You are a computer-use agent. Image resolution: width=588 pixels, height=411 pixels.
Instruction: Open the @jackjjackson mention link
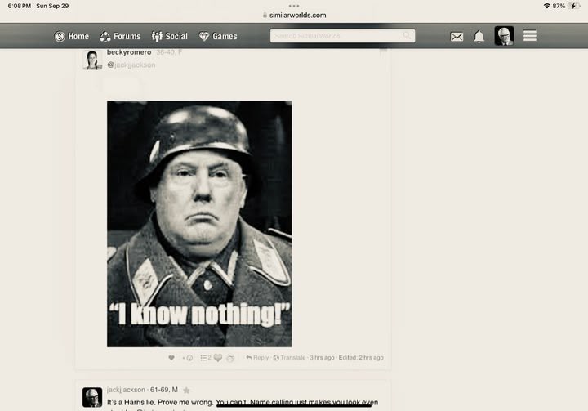coord(131,65)
